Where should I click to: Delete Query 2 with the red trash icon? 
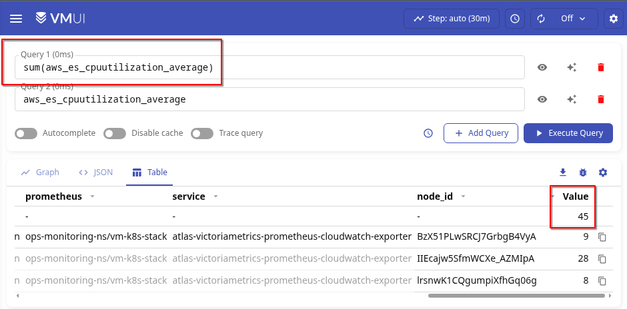click(x=600, y=99)
